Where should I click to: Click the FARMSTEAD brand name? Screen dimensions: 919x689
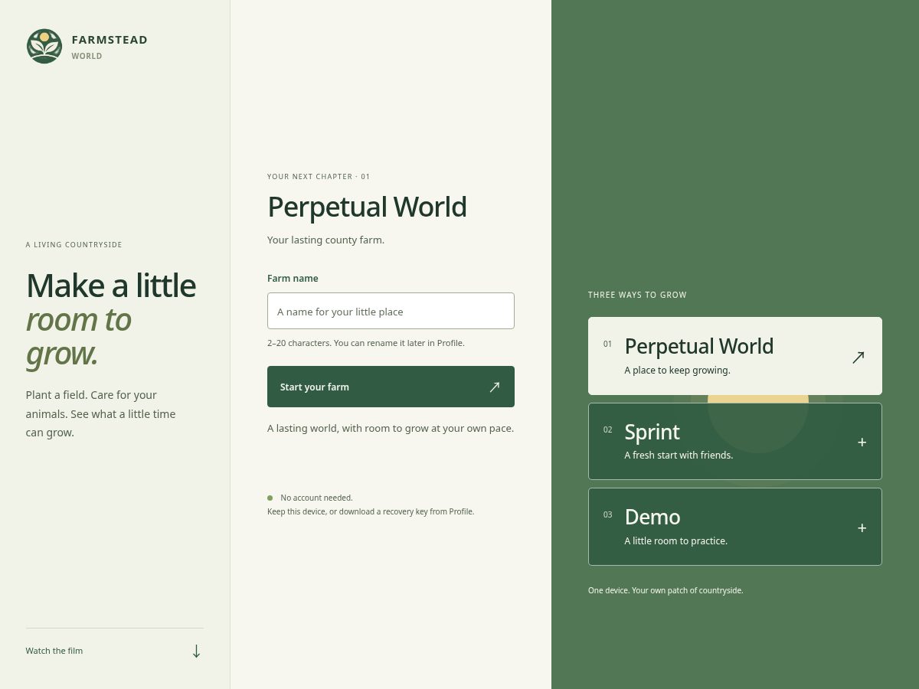[110, 40]
